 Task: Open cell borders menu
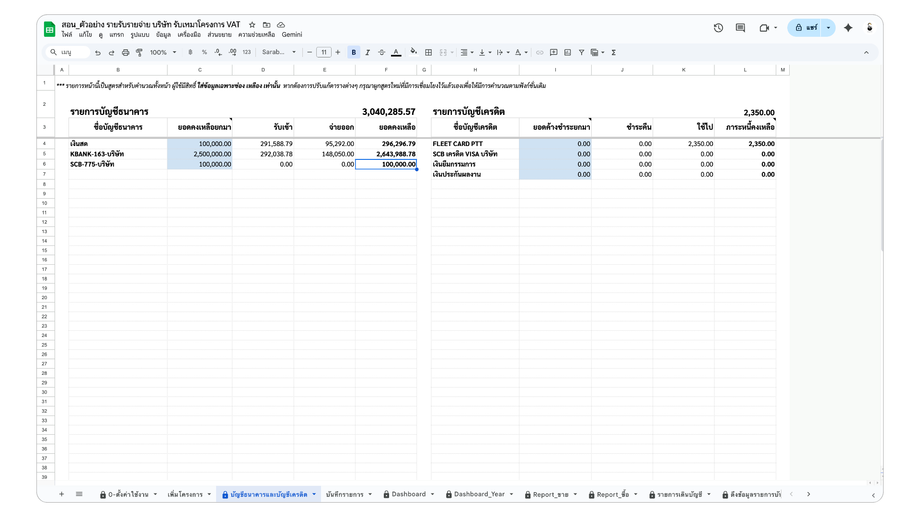(428, 53)
